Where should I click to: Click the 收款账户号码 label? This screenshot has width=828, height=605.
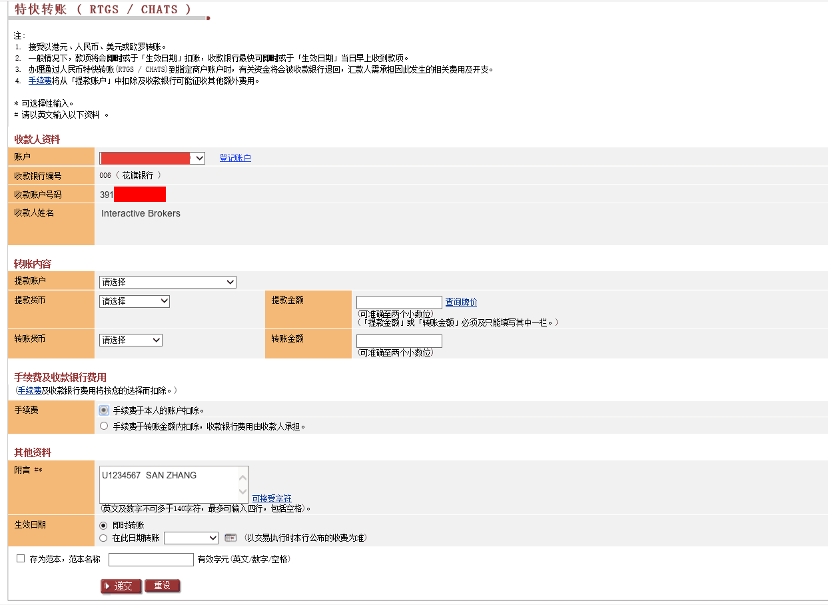click(38, 194)
